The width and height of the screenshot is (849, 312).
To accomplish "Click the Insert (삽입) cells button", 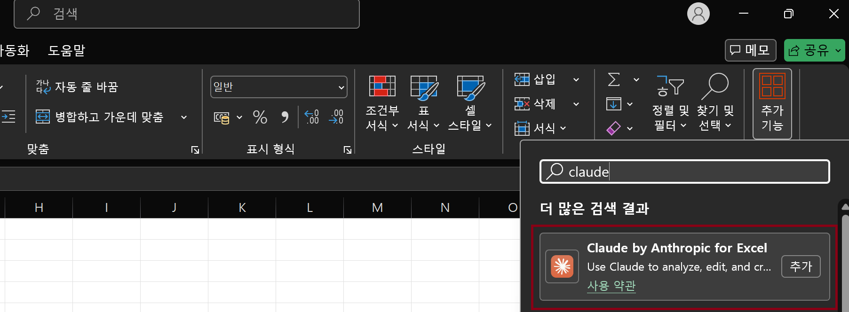I will 535,79.
